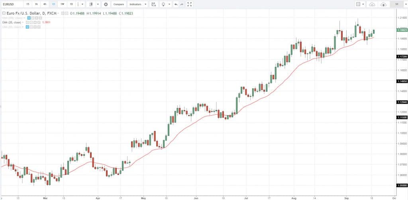Click the candlestick chart style icon

point(91,4)
